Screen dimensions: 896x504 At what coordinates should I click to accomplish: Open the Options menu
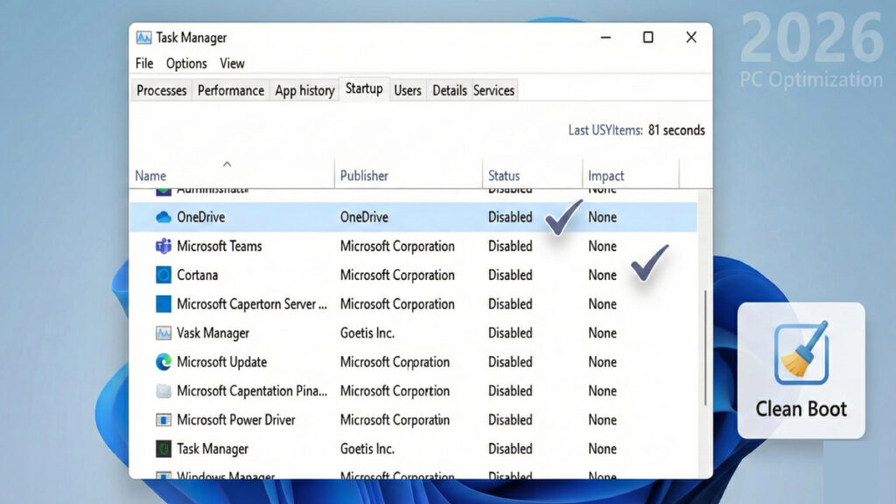[186, 64]
